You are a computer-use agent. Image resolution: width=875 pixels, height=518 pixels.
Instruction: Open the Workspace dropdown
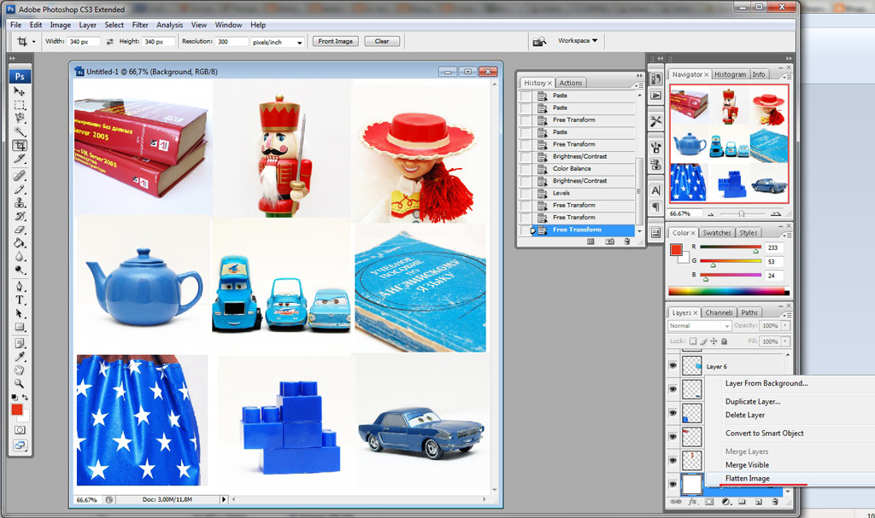point(578,41)
